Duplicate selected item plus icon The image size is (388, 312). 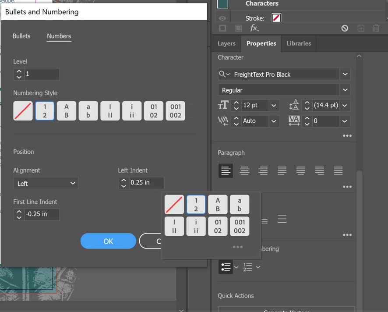(x=361, y=28)
